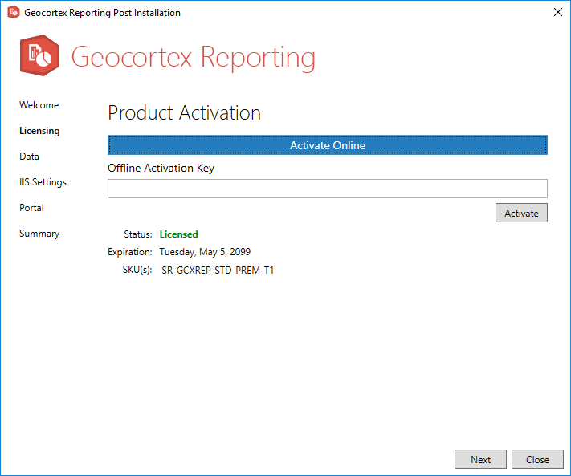Navigate to the Portal step
Viewport: 571px width, 476px height.
click(32, 208)
